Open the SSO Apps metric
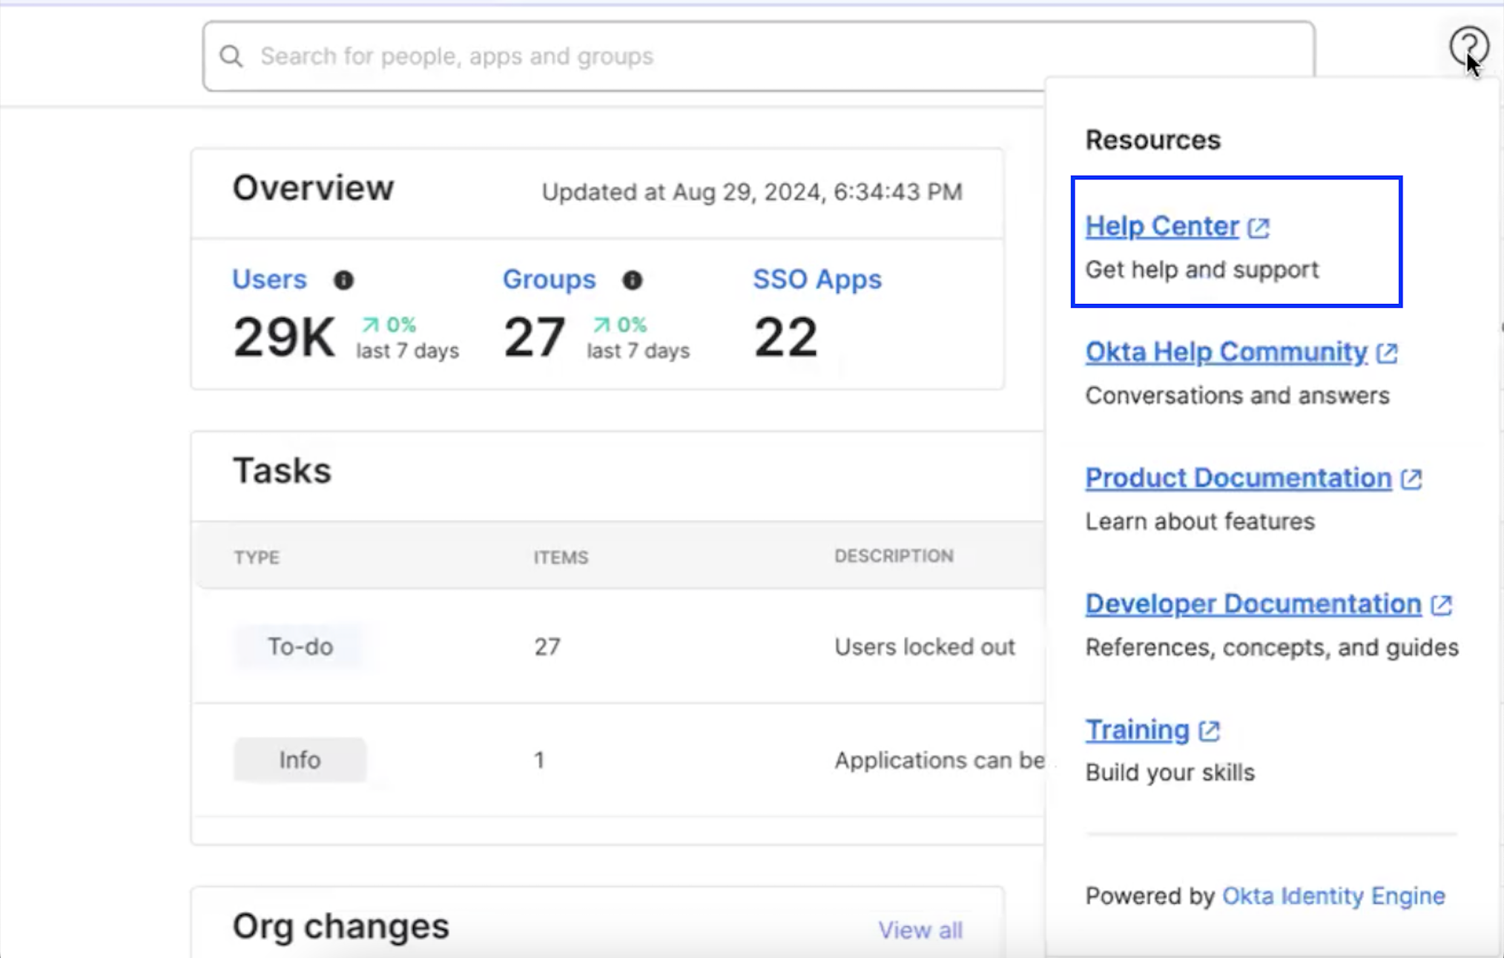 click(x=817, y=280)
